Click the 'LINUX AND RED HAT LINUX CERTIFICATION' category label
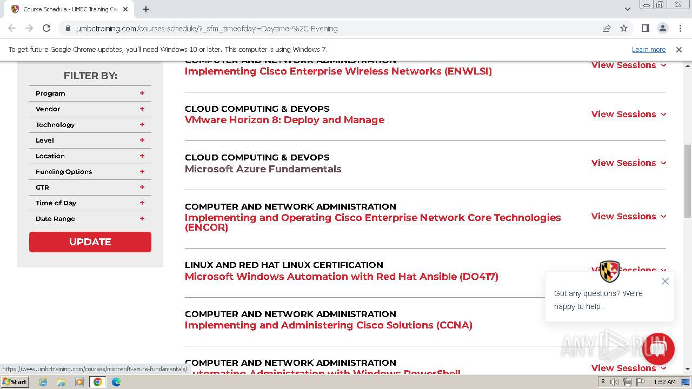Image resolution: width=692 pixels, height=389 pixels. coord(284,265)
